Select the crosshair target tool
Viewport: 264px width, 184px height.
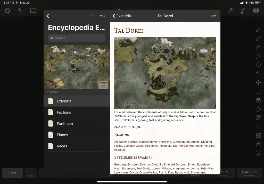click(258, 65)
